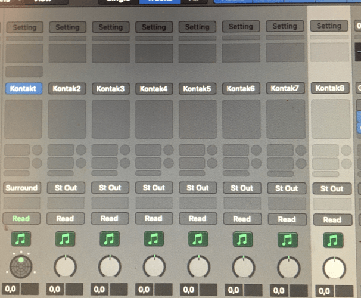
Task: Open the Read automation menu on Kontak5
Action: (198, 219)
